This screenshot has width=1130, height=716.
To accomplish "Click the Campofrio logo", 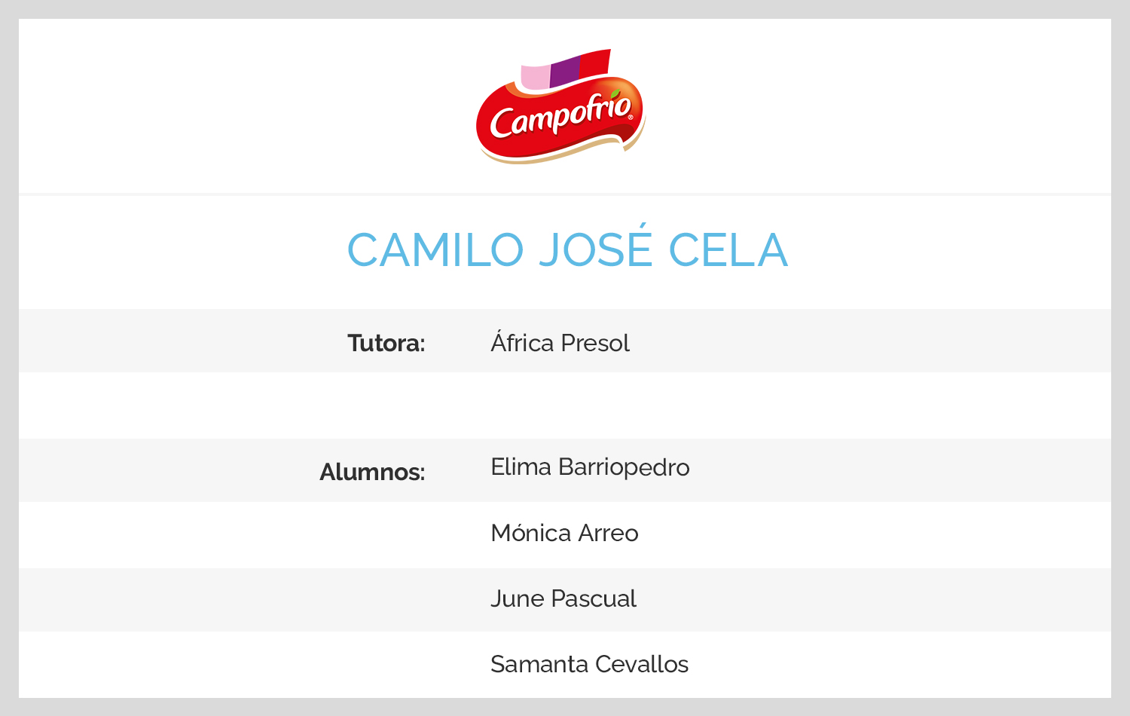I will click(x=561, y=107).
